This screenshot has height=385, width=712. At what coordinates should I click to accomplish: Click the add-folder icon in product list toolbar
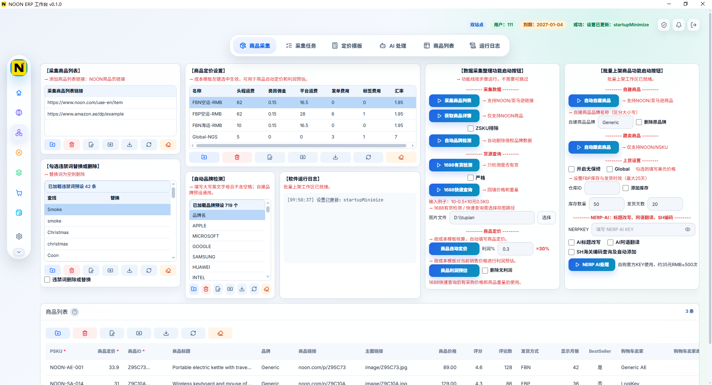tap(58, 333)
